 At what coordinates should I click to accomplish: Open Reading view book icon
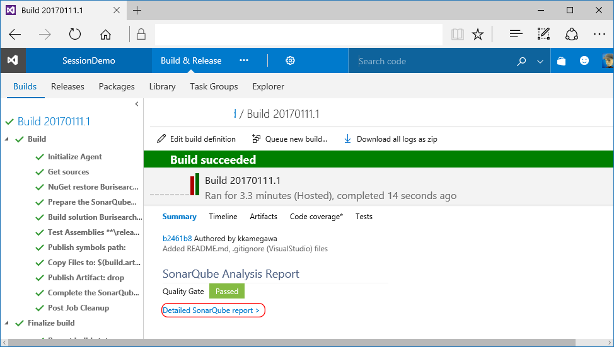tap(458, 35)
